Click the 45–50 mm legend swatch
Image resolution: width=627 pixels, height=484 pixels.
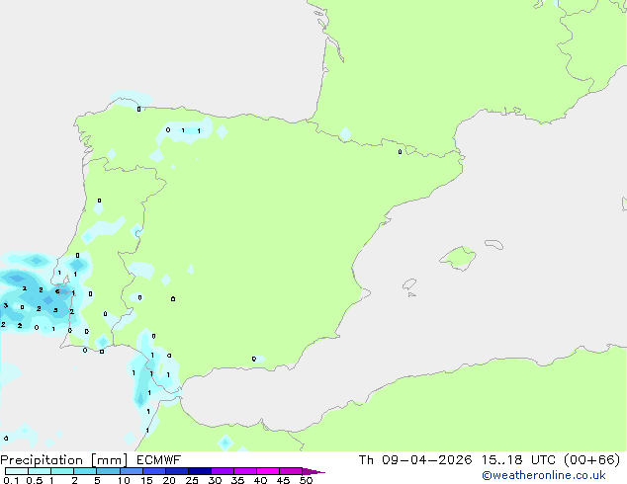coord(291,471)
